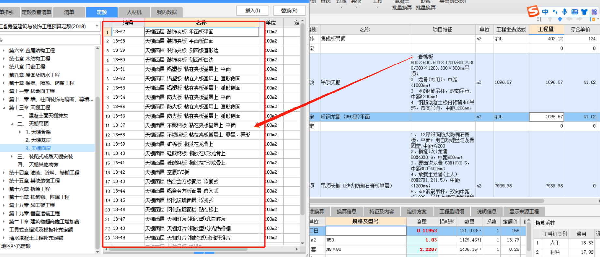Expand 第九章 屋面及防水工程 node
Viewport: 600px width, 257px height.
[x=4, y=75]
